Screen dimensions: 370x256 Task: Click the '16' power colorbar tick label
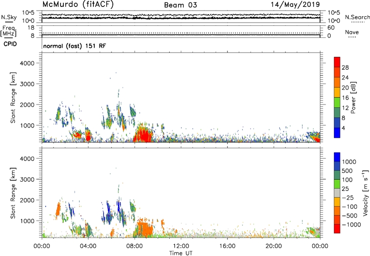point(345,98)
